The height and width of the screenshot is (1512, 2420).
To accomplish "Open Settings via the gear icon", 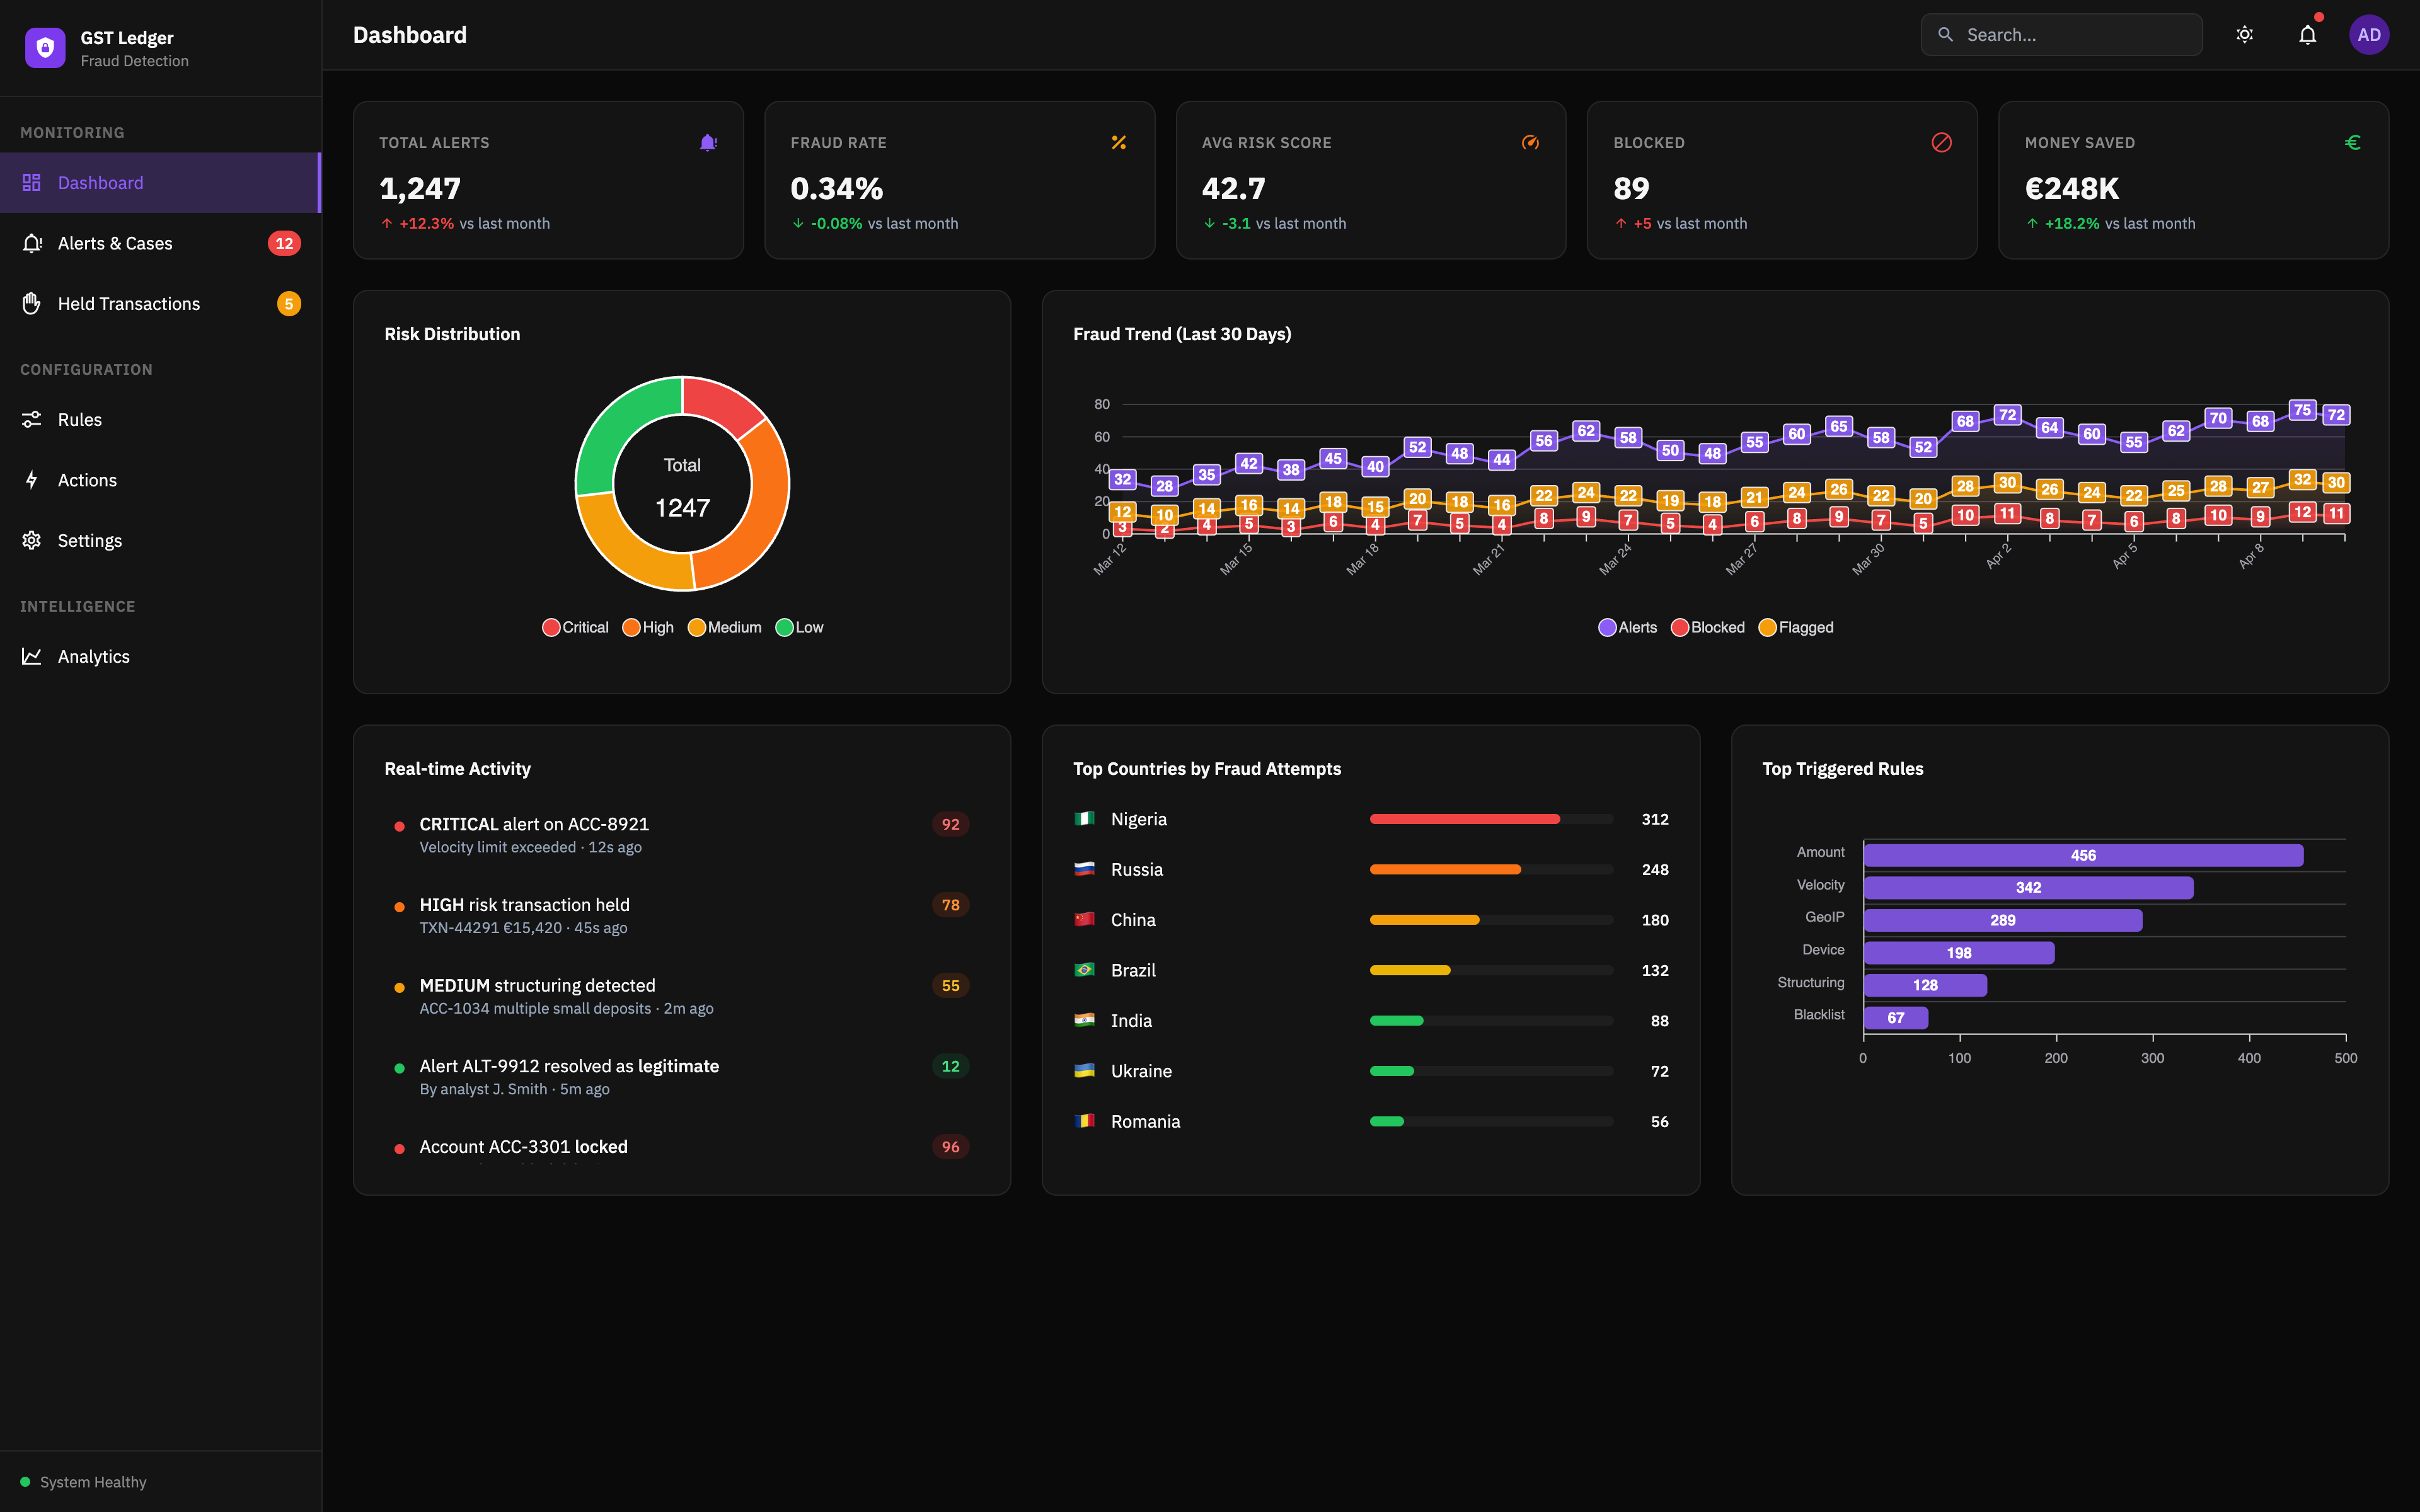I will [31, 540].
